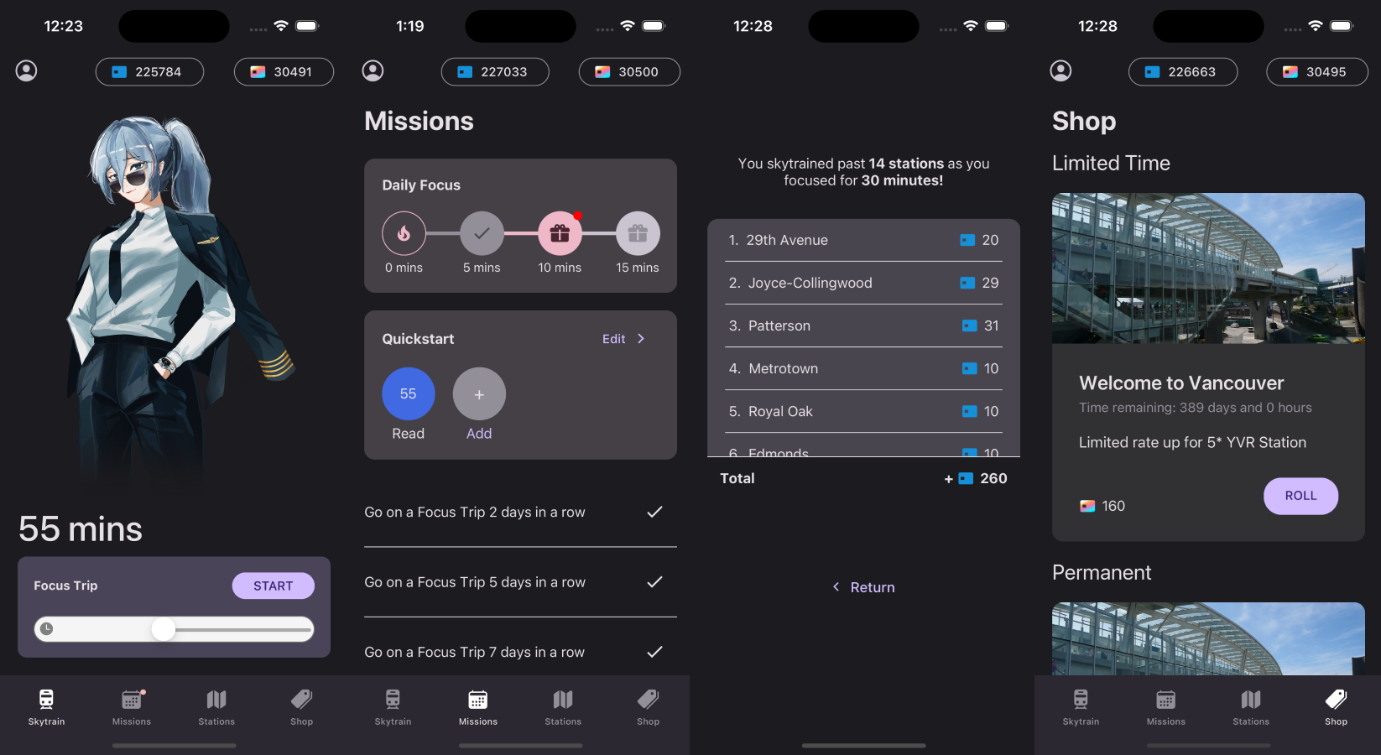Image resolution: width=1381 pixels, height=755 pixels.
Task: Switch to Stations tab from the Shop screen
Action: (x=1250, y=705)
